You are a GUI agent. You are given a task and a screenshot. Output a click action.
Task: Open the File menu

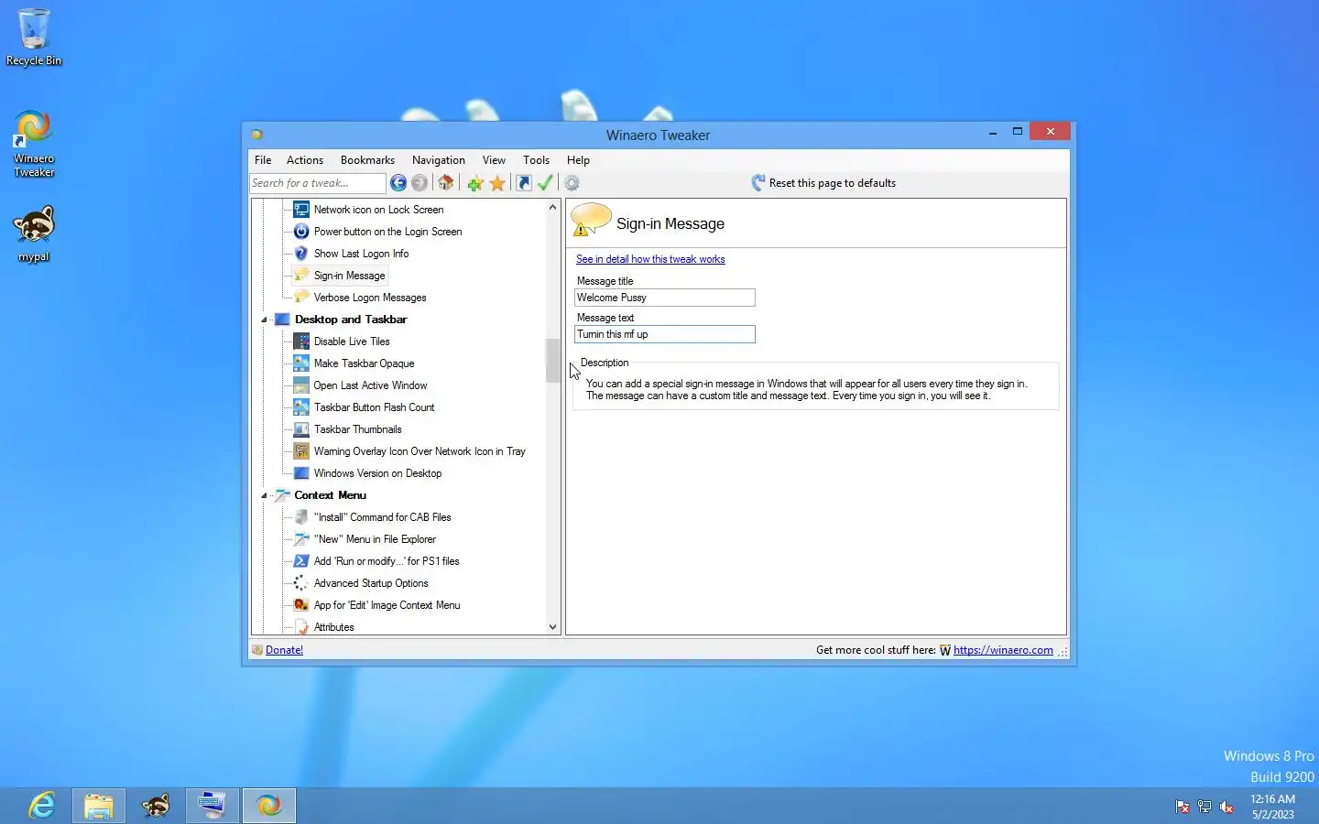click(263, 160)
